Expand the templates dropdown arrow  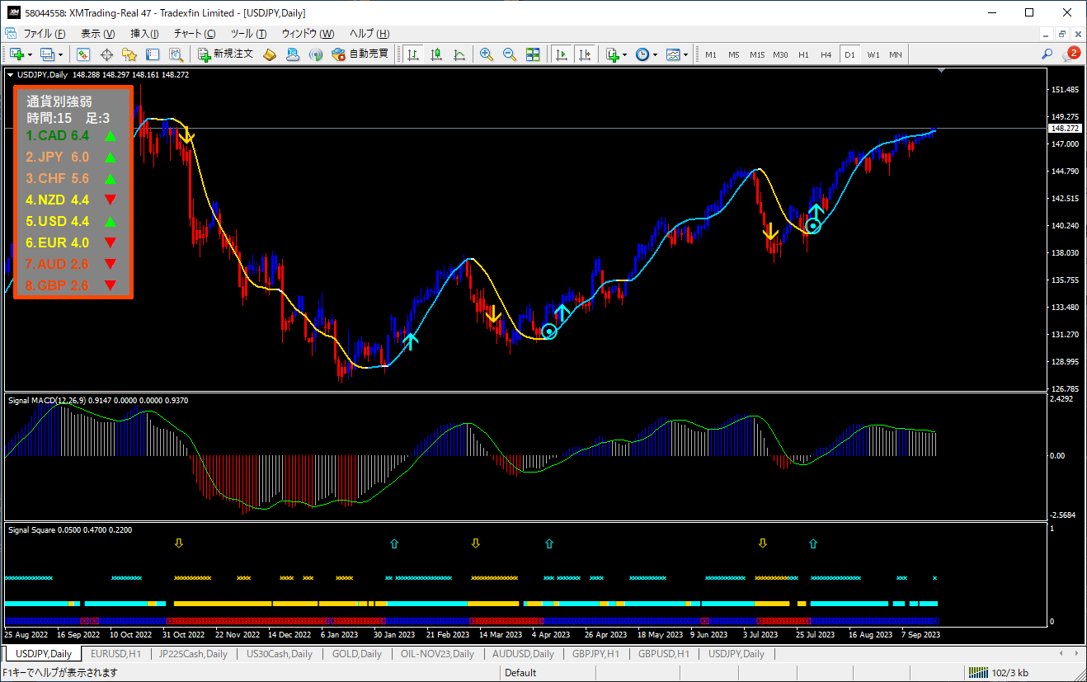tap(685, 54)
